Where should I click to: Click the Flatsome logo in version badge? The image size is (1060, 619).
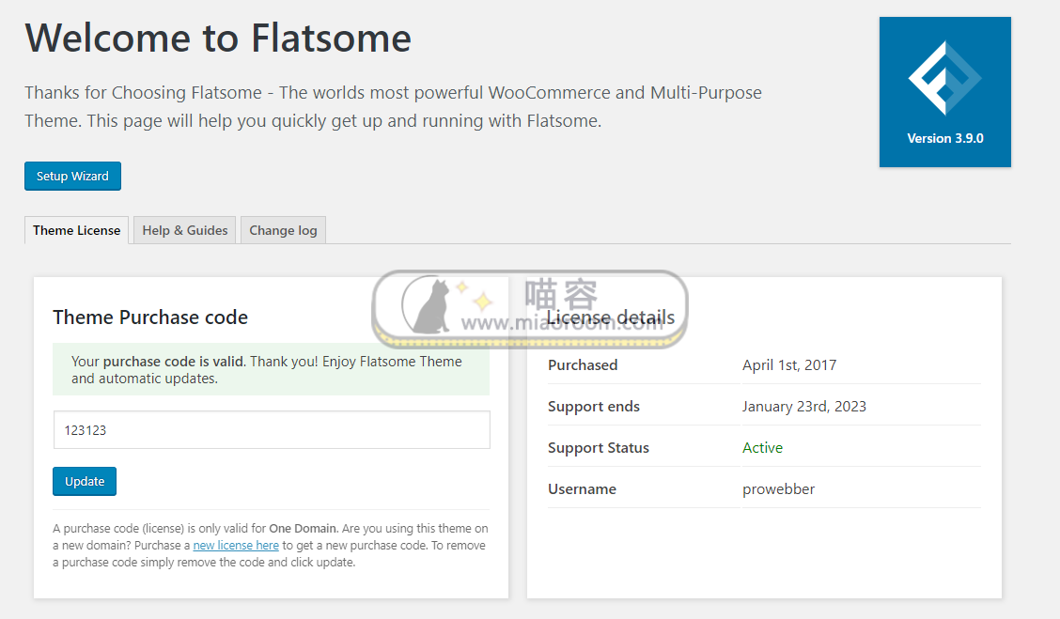[944, 78]
